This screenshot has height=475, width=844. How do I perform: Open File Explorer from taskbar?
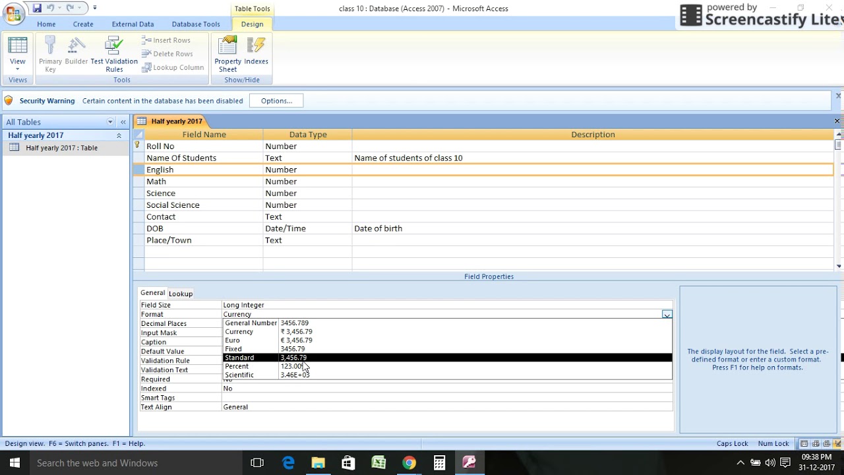point(318,463)
